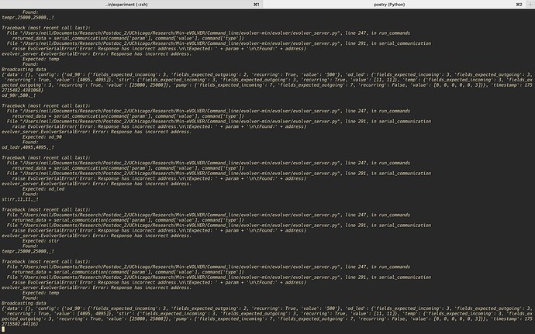535x334 pixels.
Task: Click the 'Expected: stir' line
Action: coord(40,241)
